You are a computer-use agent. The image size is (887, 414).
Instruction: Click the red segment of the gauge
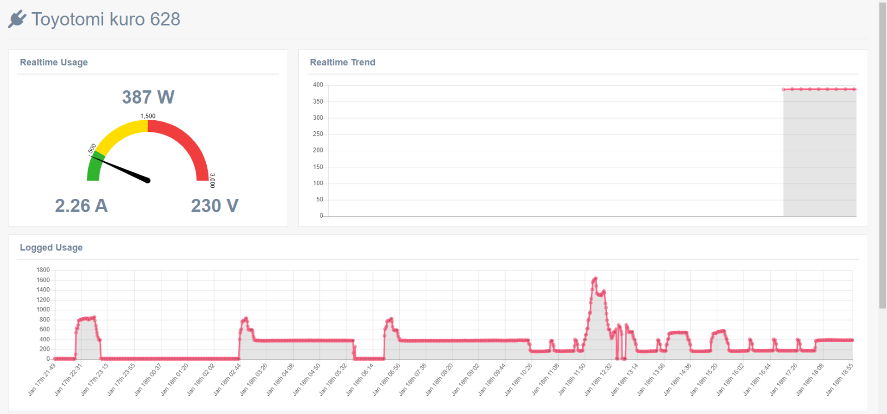click(187, 141)
